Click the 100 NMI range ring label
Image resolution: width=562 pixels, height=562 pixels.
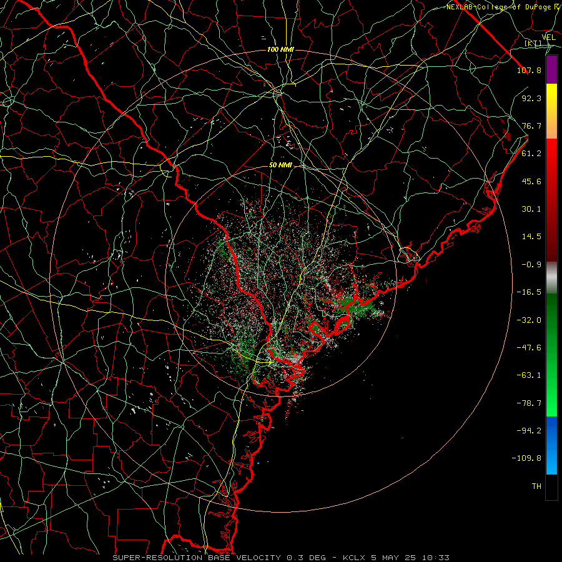(x=280, y=49)
